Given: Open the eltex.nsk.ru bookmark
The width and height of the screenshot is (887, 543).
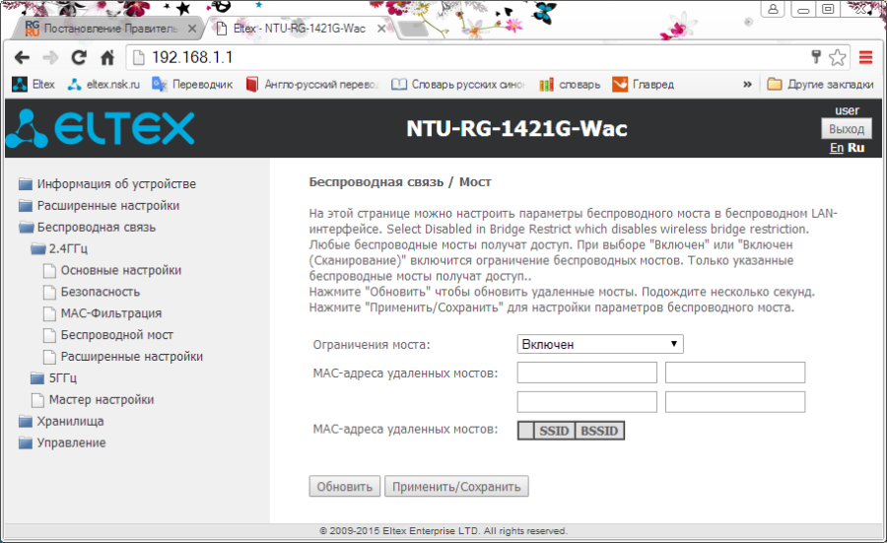Looking at the screenshot, I should (103, 85).
